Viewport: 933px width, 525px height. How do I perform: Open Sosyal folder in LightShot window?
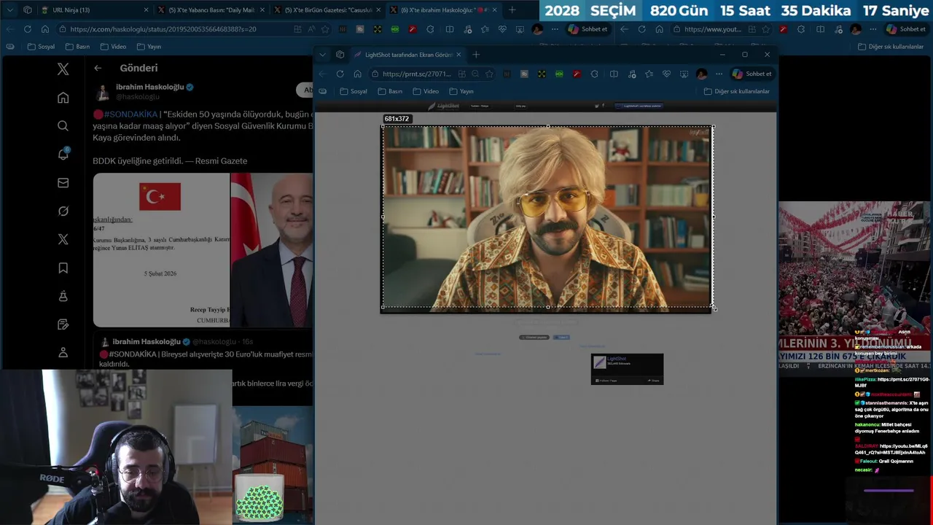click(x=354, y=91)
